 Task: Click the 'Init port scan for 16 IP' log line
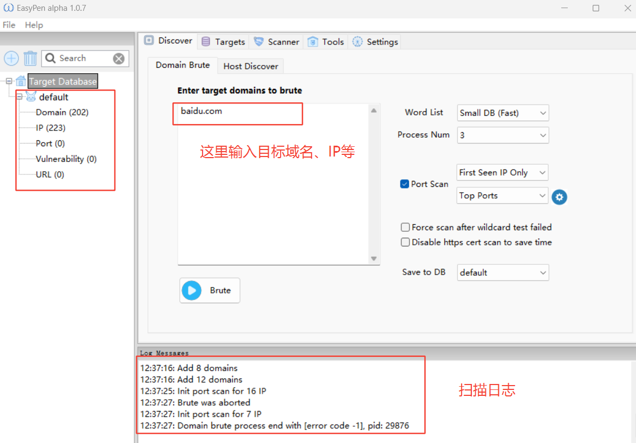click(x=203, y=391)
